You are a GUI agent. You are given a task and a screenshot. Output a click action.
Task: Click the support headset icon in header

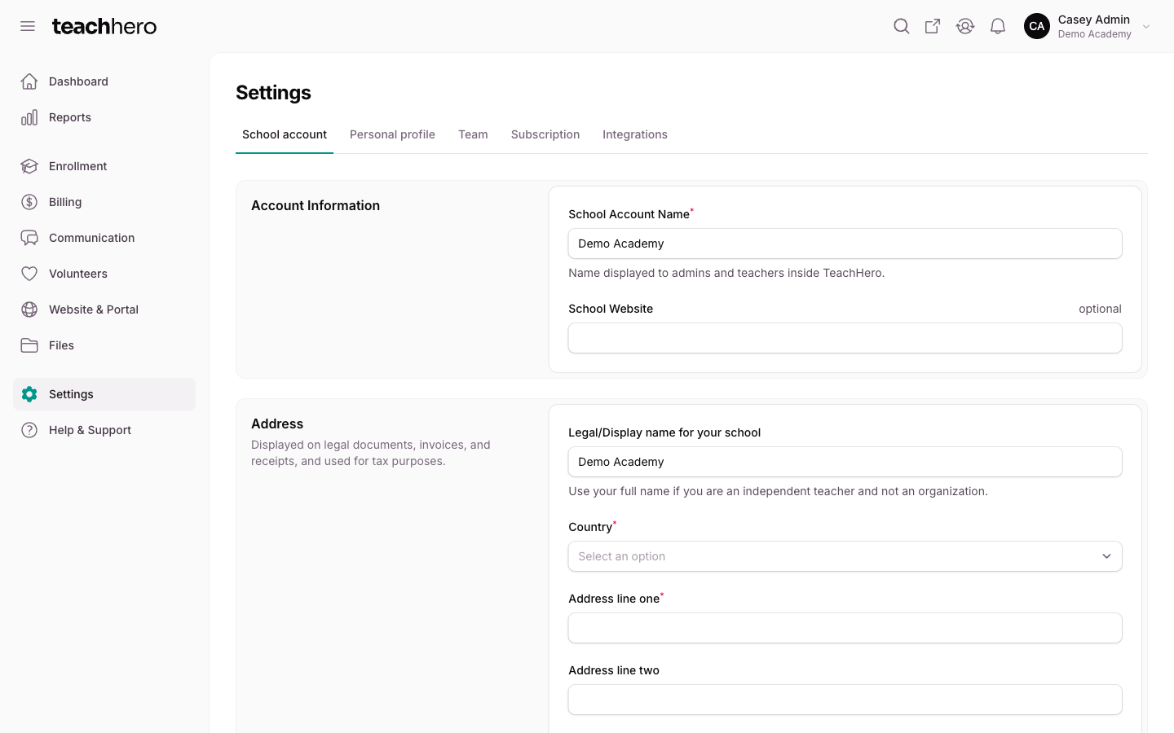pyautogui.click(x=965, y=26)
